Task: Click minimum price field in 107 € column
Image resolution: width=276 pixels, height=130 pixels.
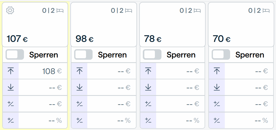Action: coord(43,87)
